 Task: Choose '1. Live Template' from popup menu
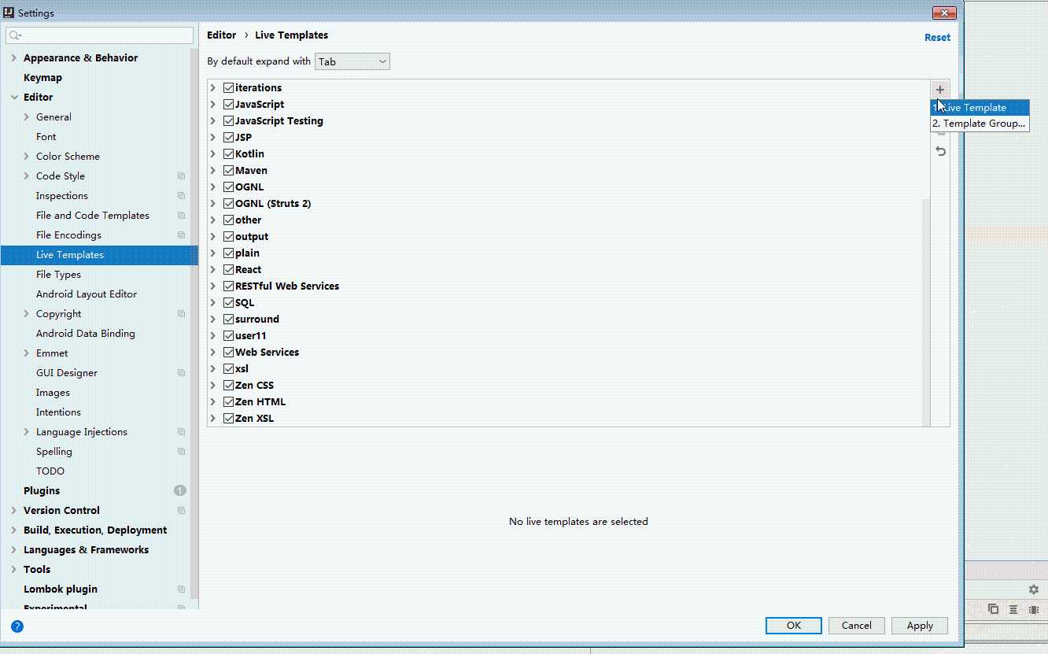pos(980,108)
